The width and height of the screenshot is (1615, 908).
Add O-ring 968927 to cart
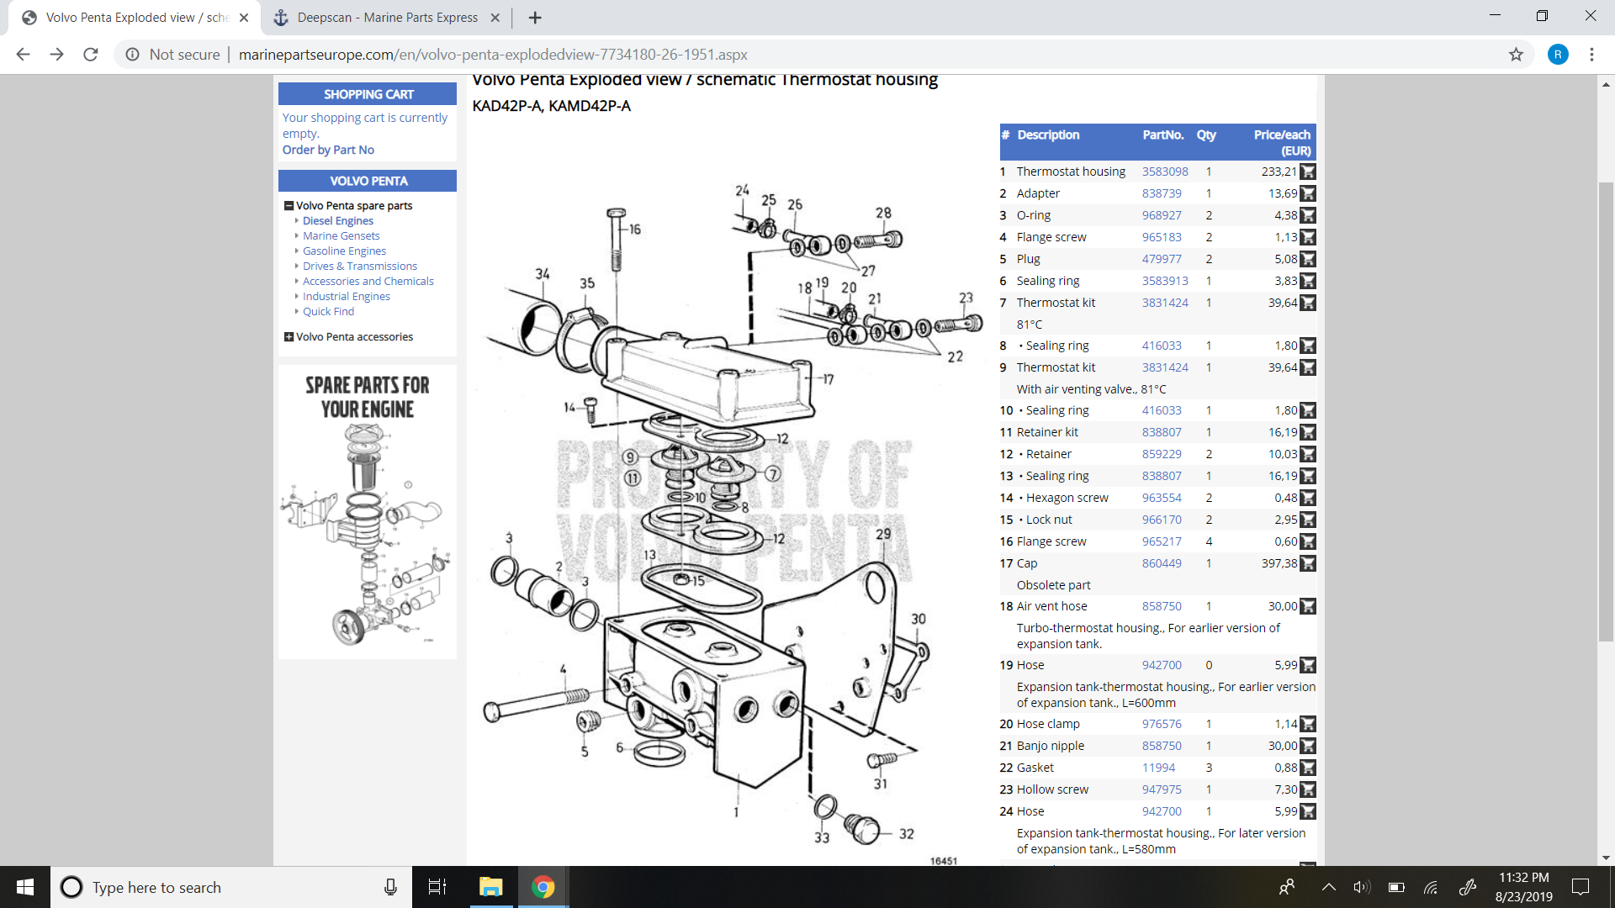click(1308, 215)
